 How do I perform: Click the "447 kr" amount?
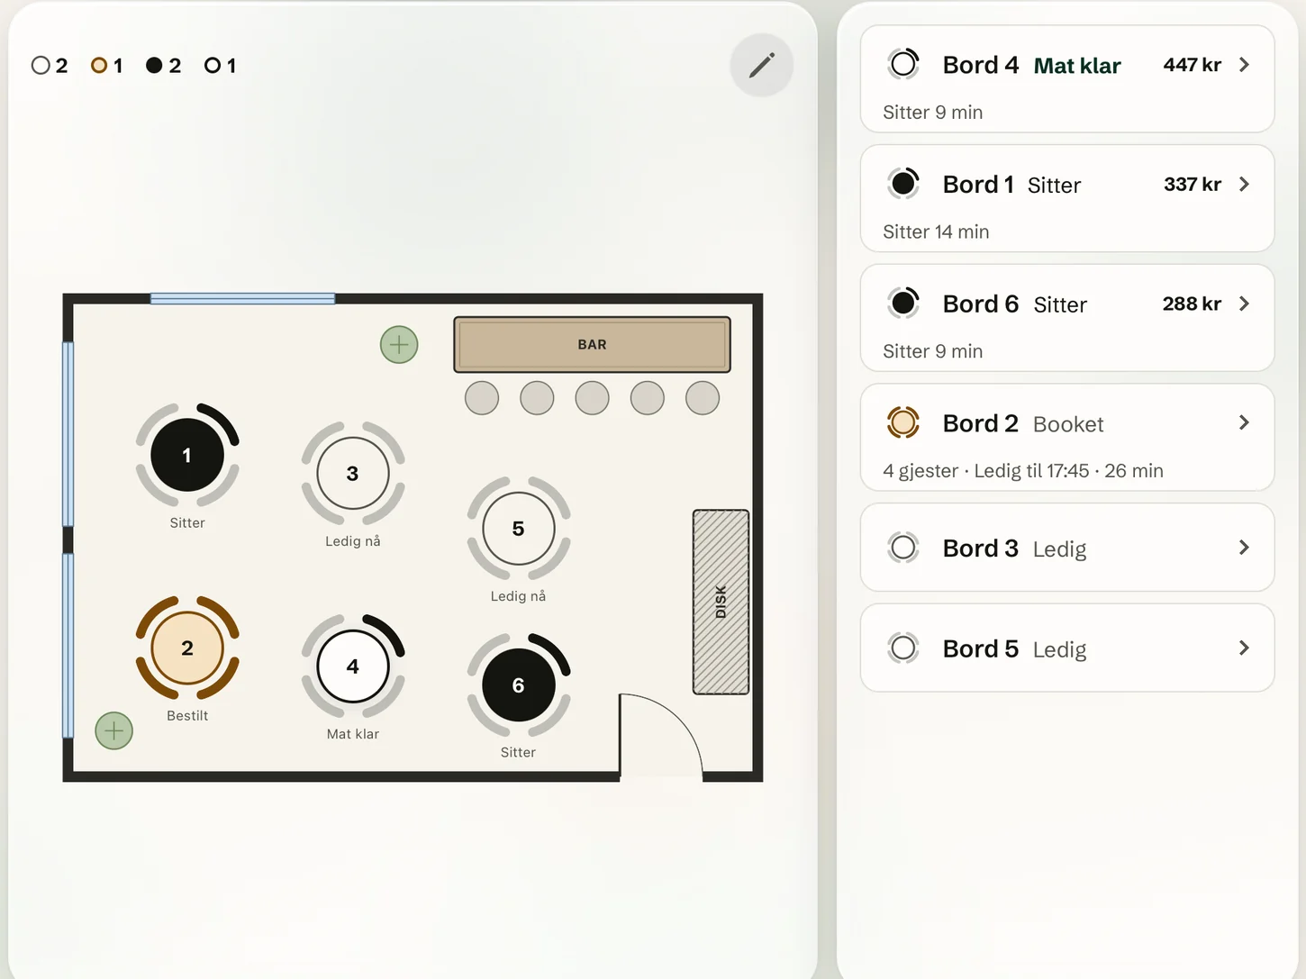(1192, 65)
